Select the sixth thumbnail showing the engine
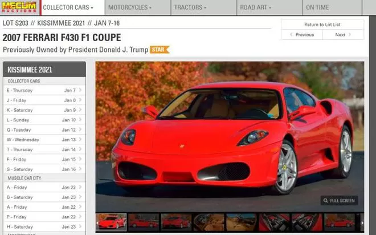376x235 pixels. 274,222
